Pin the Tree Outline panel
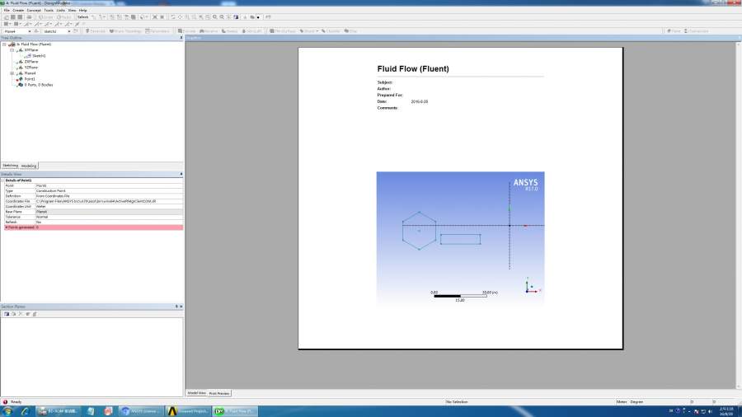 point(181,38)
